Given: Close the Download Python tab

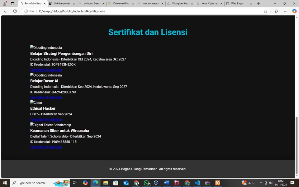Looking at the screenshot, I should 133,4.
